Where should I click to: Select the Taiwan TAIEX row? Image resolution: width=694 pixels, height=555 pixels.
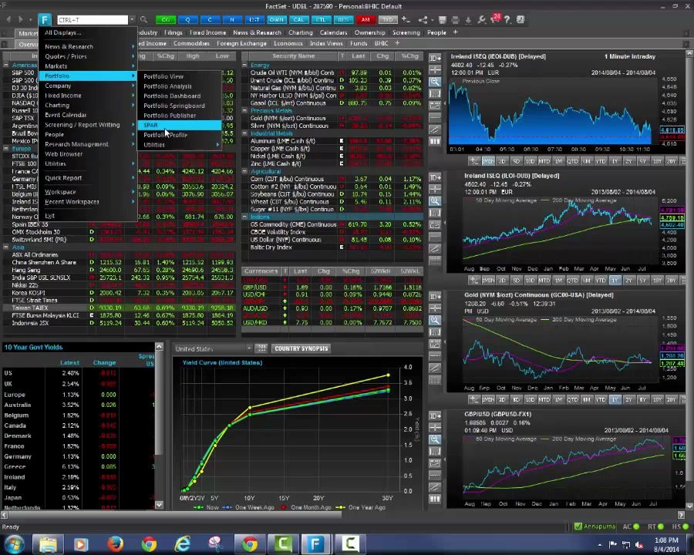[x=119, y=308]
